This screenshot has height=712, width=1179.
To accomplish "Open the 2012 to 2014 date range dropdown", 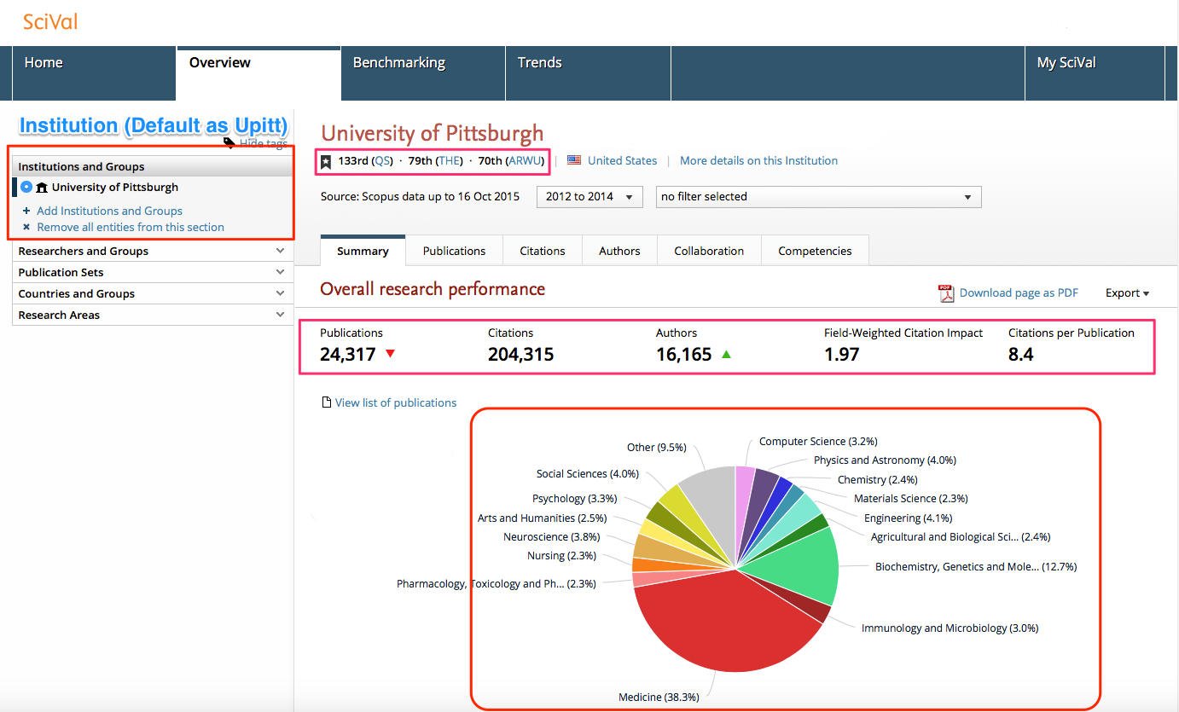I will tap(589, 197).
